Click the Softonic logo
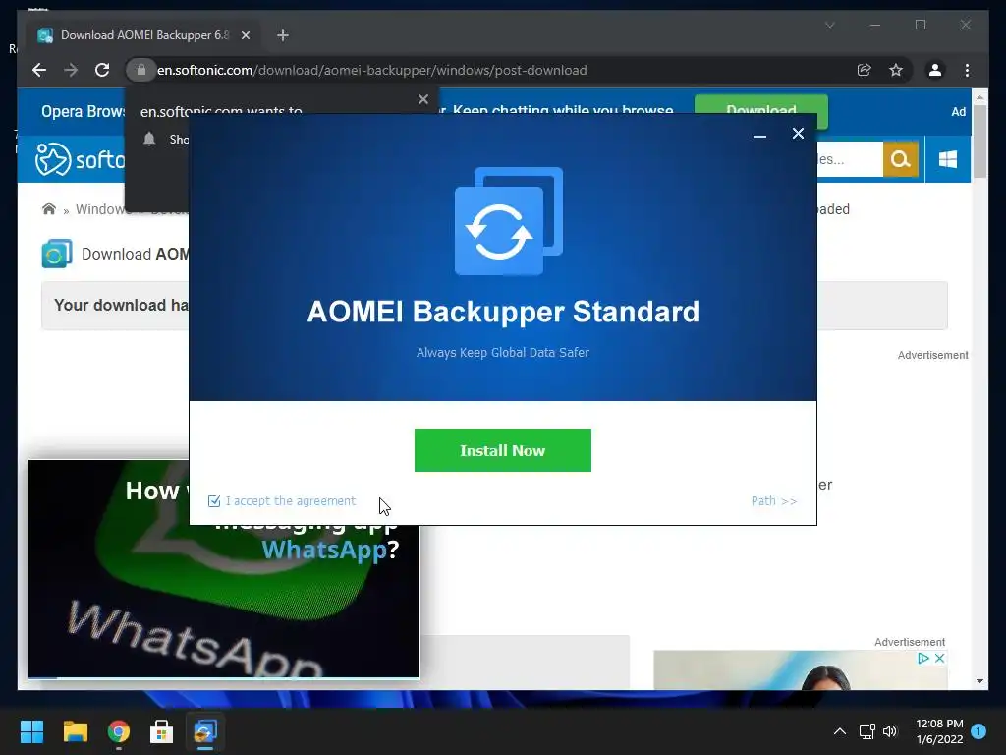The image size is (1006, 755). (x=81, y=159)
